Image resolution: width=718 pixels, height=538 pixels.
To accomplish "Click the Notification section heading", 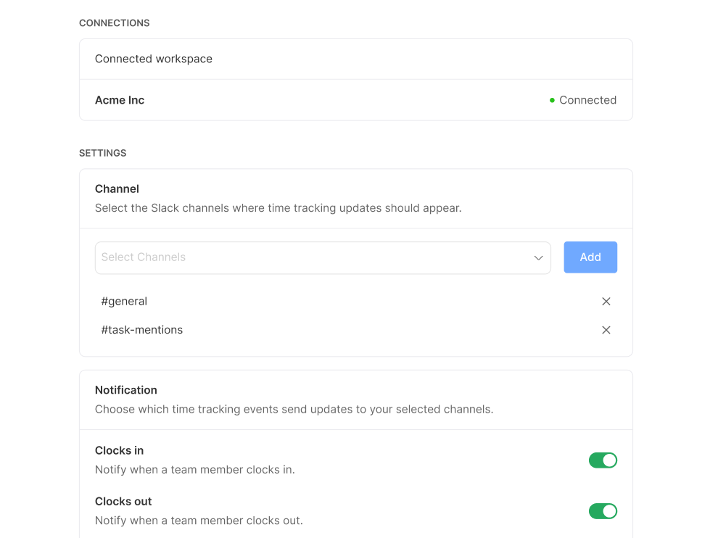I will coord(126,390).
